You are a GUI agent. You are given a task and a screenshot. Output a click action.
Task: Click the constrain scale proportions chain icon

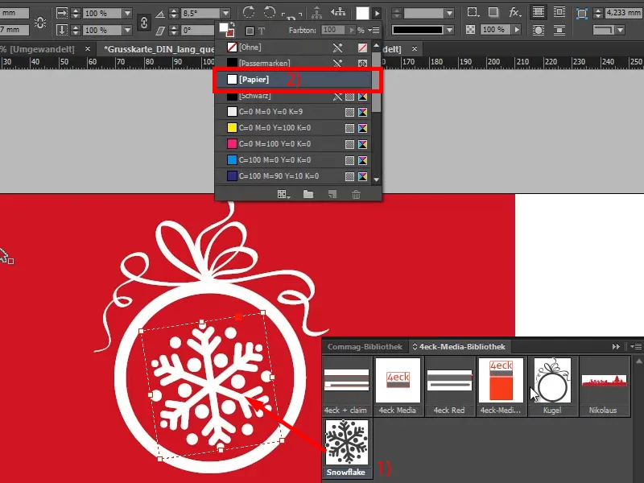click(144, 23)
